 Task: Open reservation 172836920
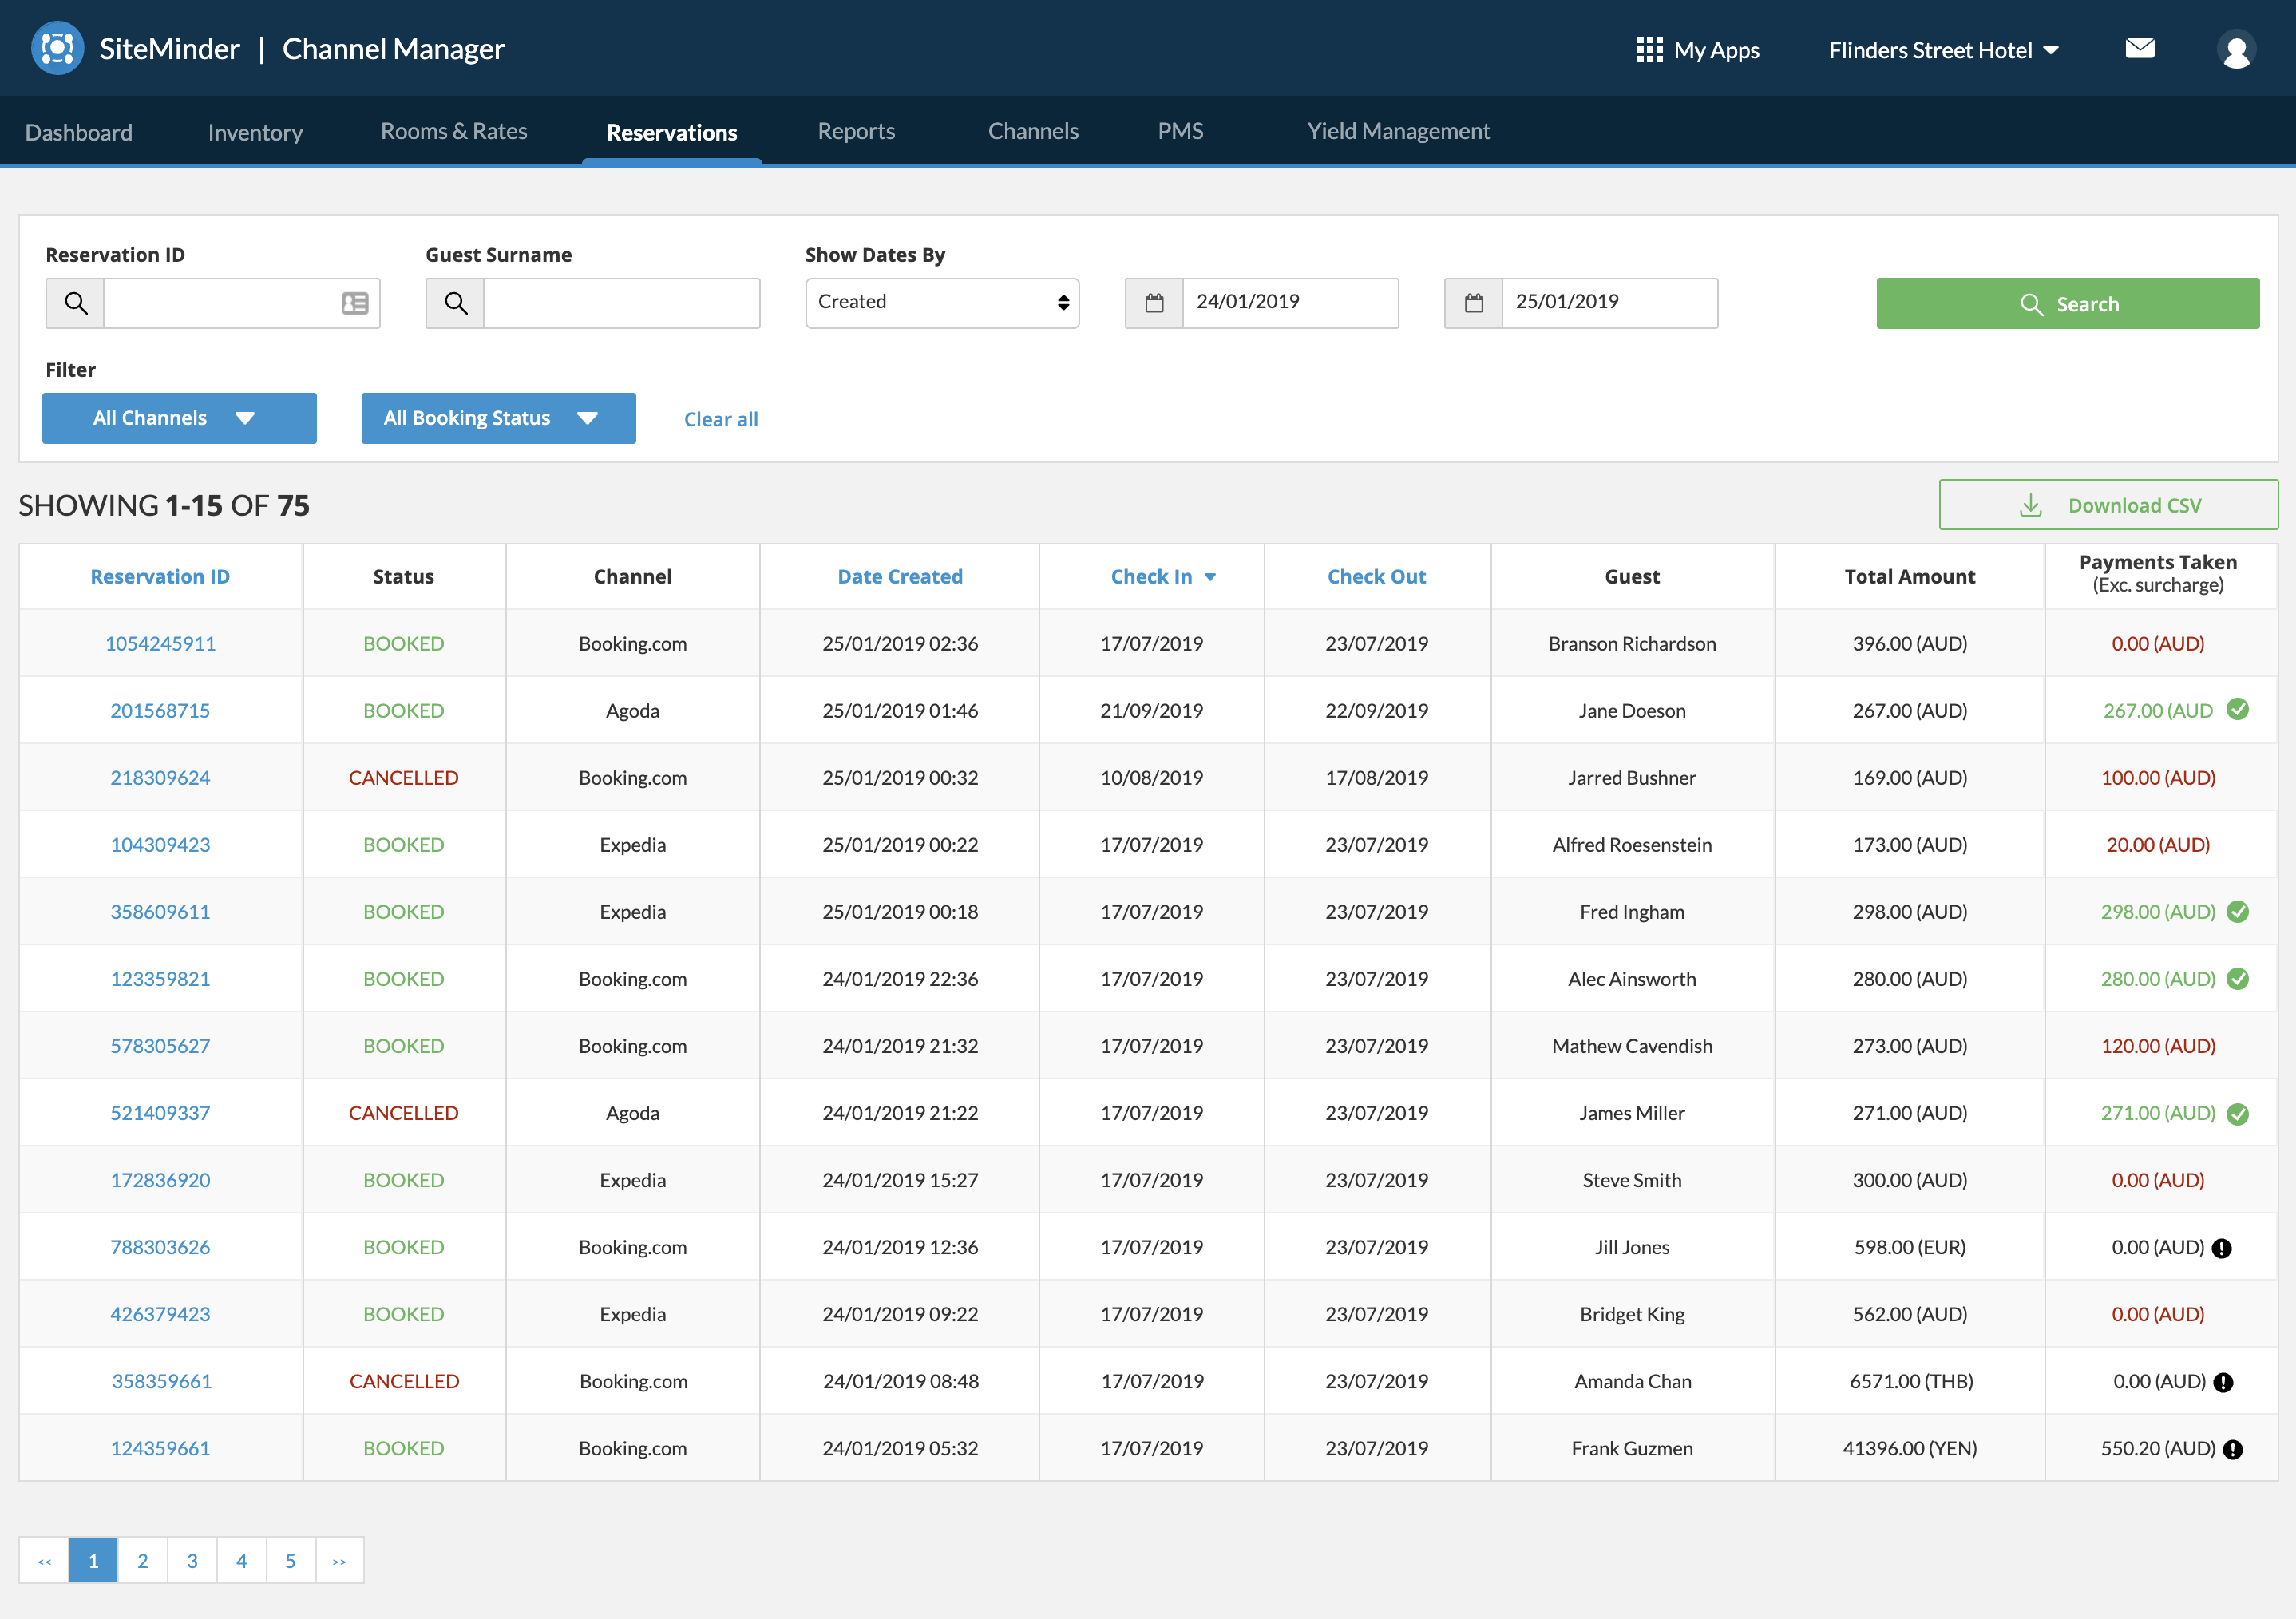pyautogui.click(x=160, y=1180)
